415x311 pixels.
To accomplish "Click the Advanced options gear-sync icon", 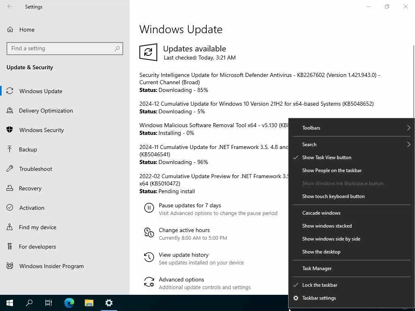I will click(149, 282).
